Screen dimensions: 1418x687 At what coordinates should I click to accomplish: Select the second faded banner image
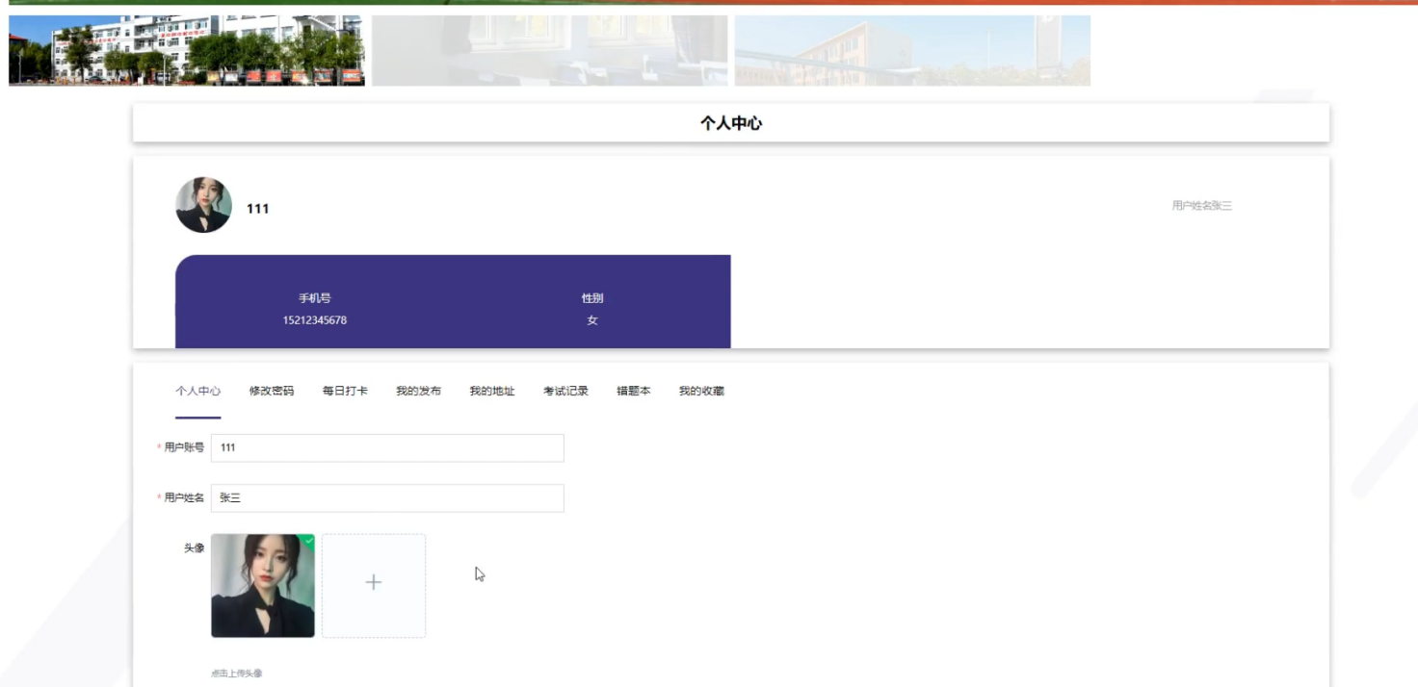550,50
